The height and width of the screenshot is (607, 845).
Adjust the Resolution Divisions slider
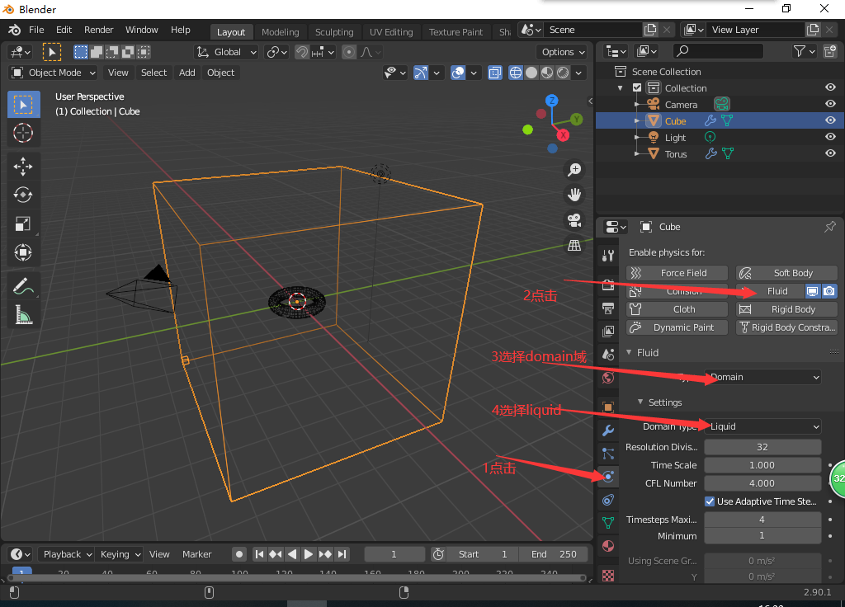[x=761, y=446]
